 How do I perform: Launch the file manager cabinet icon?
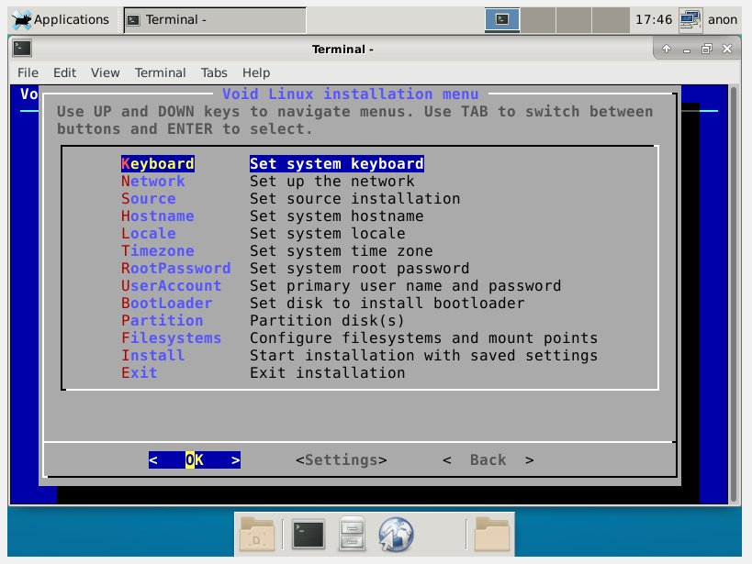pos(352,534)
